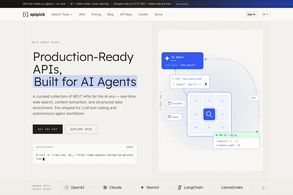Click the blue magnifier search tile
Image resolution: width=293 pixels, height=195 pixels.
point(209,114)
